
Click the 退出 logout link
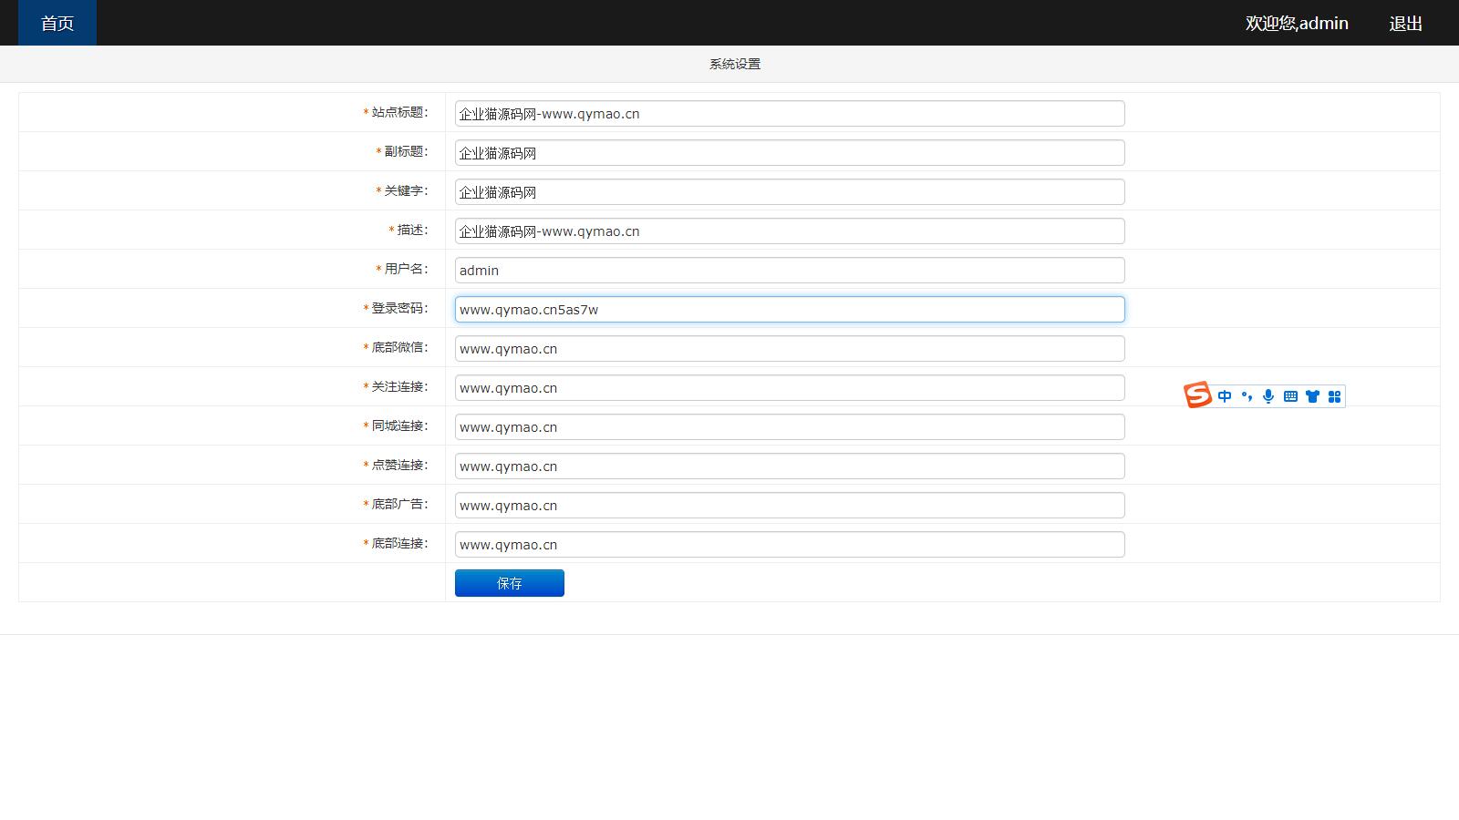[x=1405, y=24]
